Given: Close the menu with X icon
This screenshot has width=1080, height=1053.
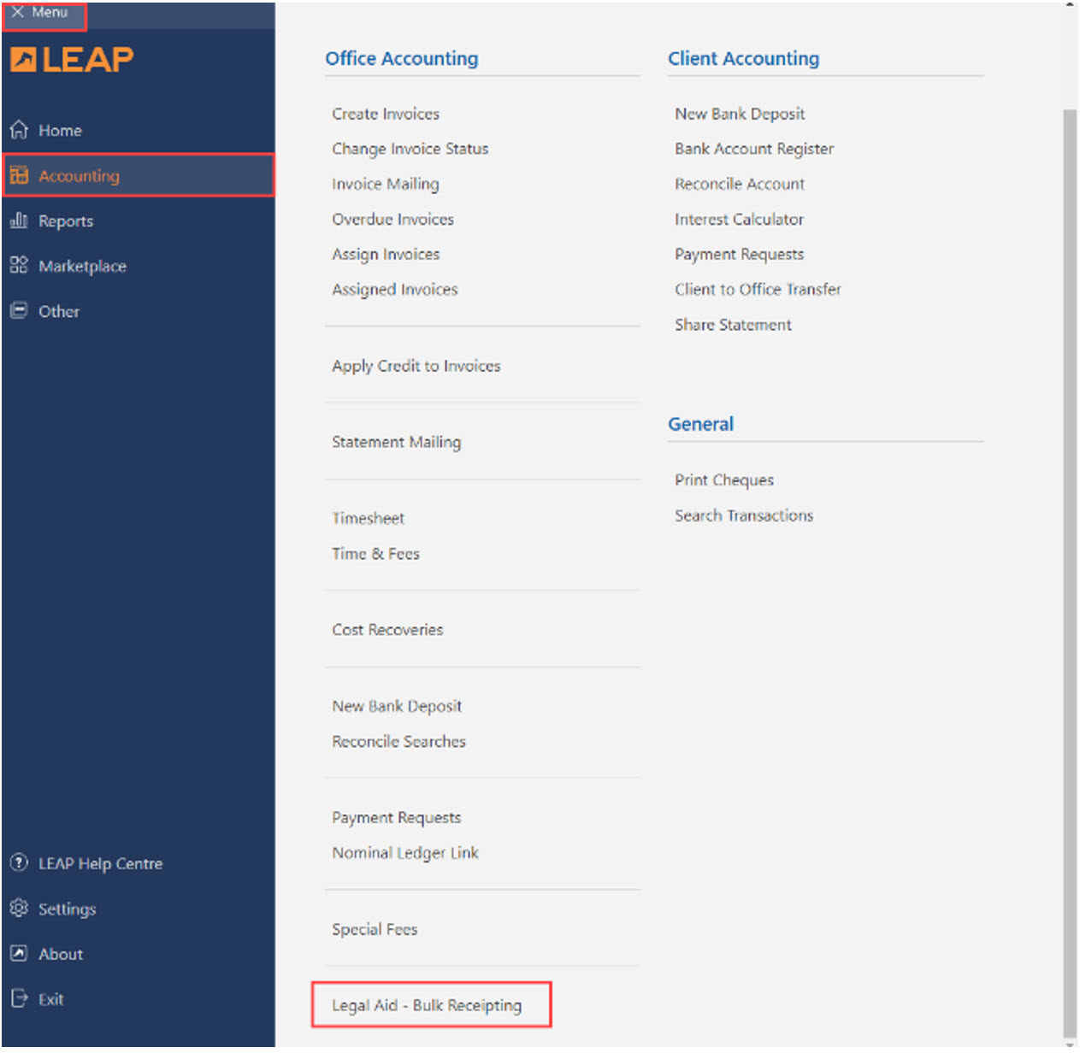Looking at the screenshot, I should click(17, 12).
